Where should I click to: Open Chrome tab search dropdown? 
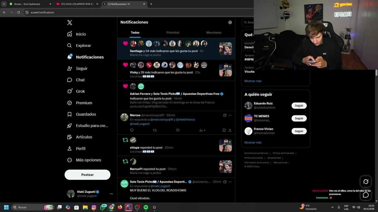point(4,4)
